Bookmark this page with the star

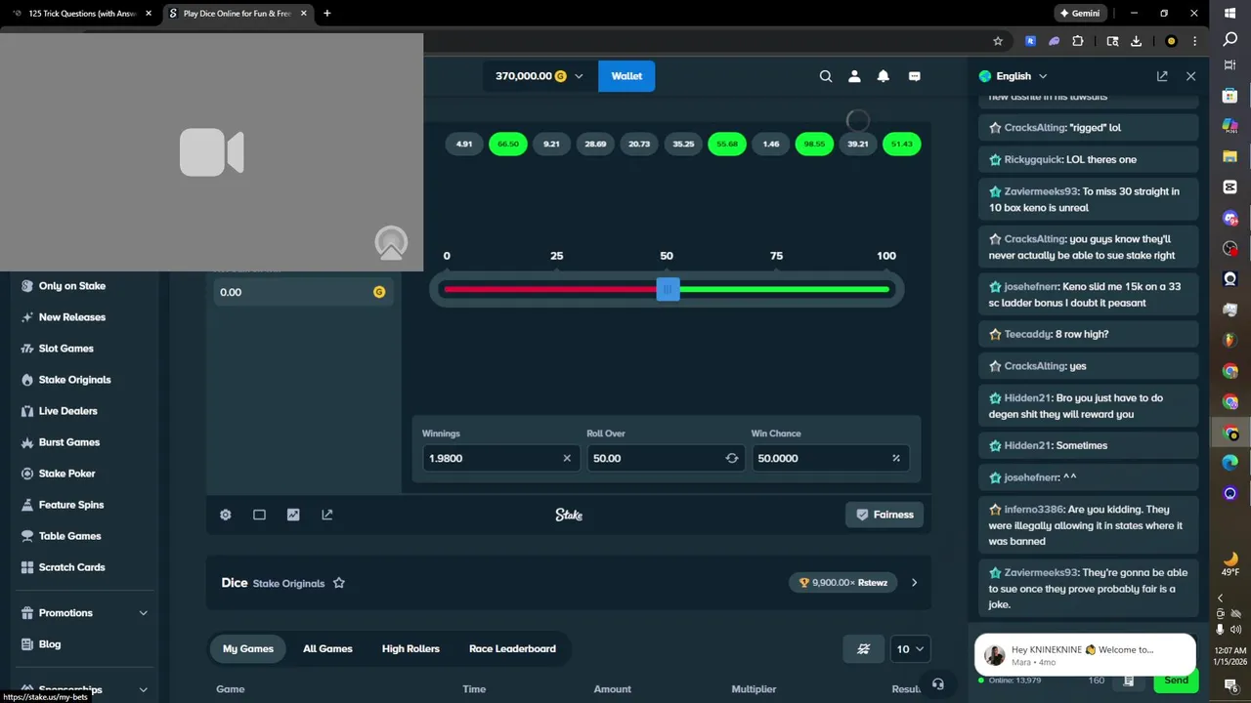click(x=998, y=41)
